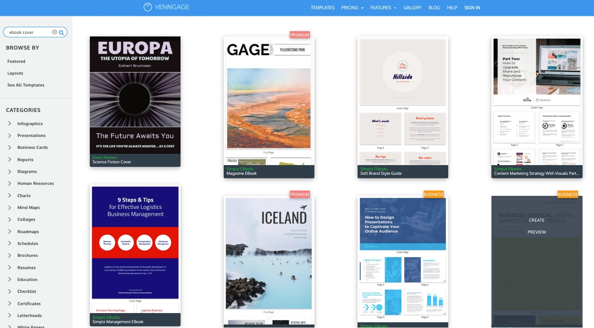The width and height of the screenshot is (594, 328).
Task: Open the Infographics category label
Action: [30, 124]
